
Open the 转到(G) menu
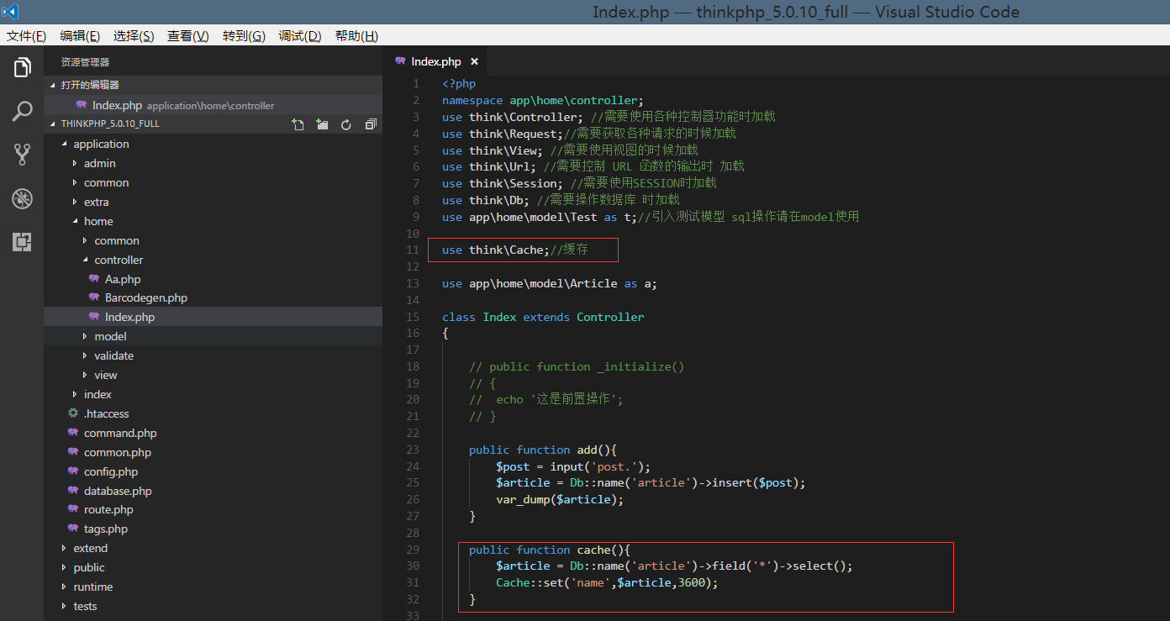tap(244, 35)
